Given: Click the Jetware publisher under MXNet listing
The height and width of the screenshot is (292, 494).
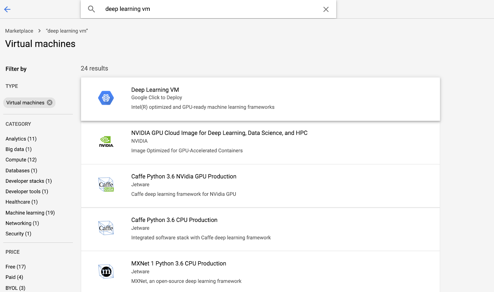Looking at the screenshot, I should (x=140, y=272).
